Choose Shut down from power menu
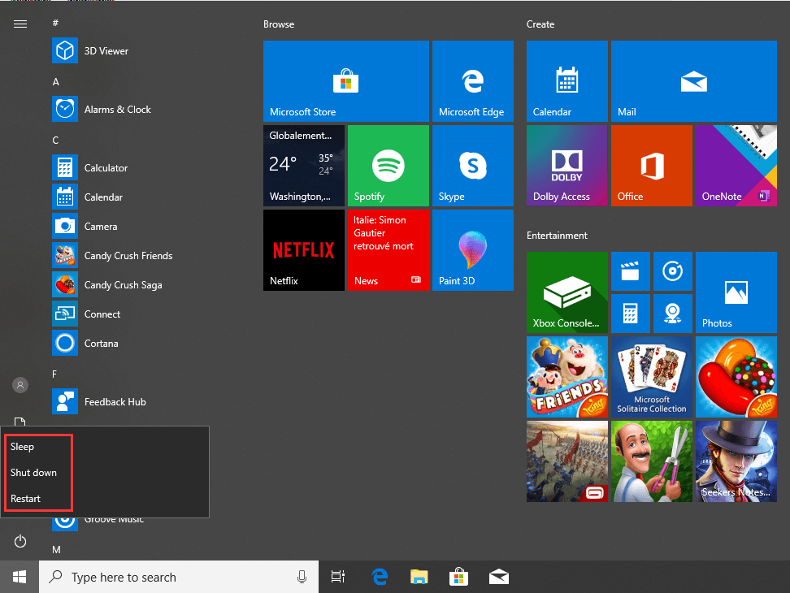The image size is (790, 593). [105, 473]
